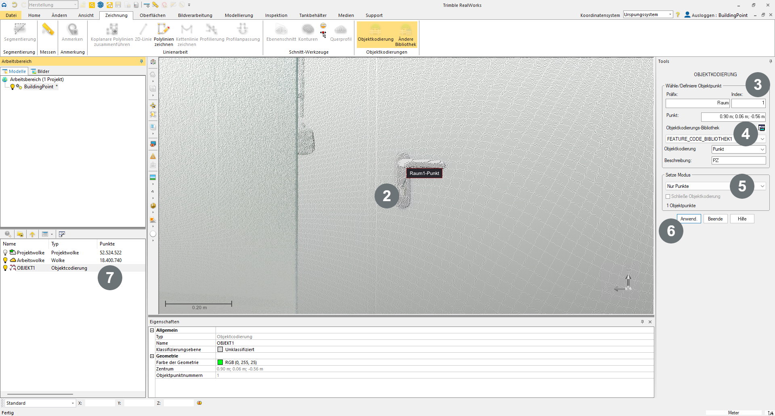Image resolution: width=775 pixels, height=416 pixels.
Task: Click the Messen ruler icon
Action: (48, 30)
